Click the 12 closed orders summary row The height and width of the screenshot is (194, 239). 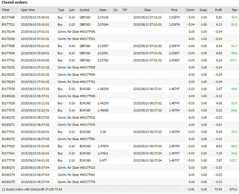(119, 189)
